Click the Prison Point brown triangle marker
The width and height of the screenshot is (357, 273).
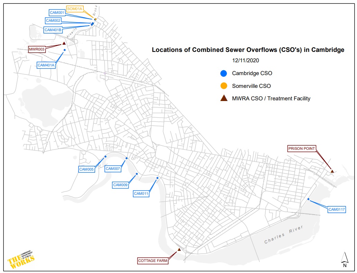[332, 171]
